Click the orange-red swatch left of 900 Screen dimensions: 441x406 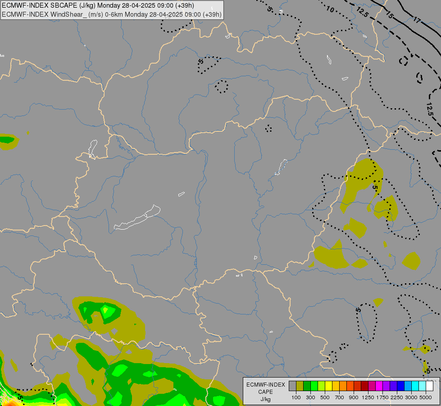[350, 386]
